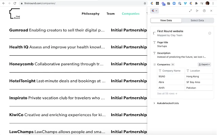Open the Export dropdown for Companies
Viewport: 217px width, 135px height.
tap(204, 64)
